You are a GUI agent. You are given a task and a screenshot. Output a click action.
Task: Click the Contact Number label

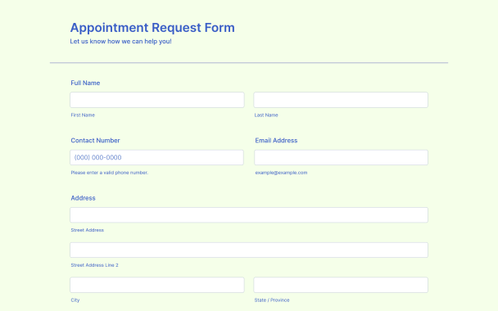(95, 140)
